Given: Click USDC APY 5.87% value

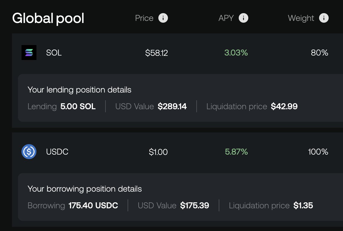Looking at the screenshot, I should [236, 152].
